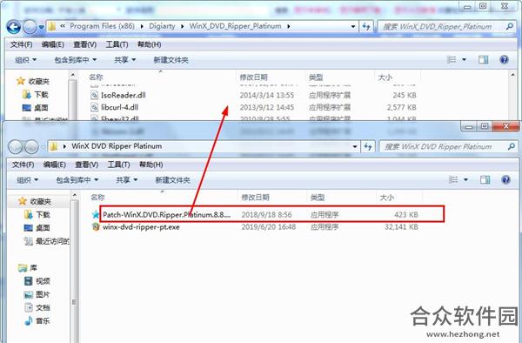522x343 pixels.
Task: Open 下载 in front window sidebar
Action: click(37, 215)
